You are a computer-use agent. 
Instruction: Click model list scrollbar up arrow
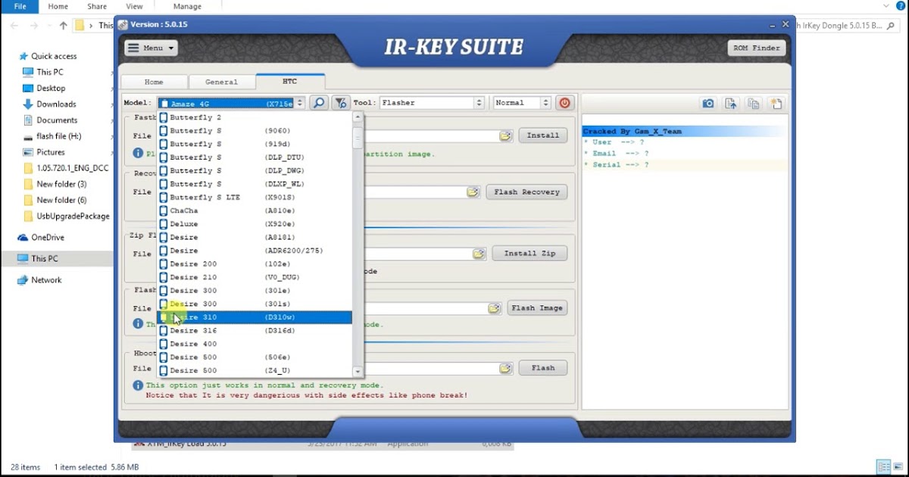coord(358,117)
